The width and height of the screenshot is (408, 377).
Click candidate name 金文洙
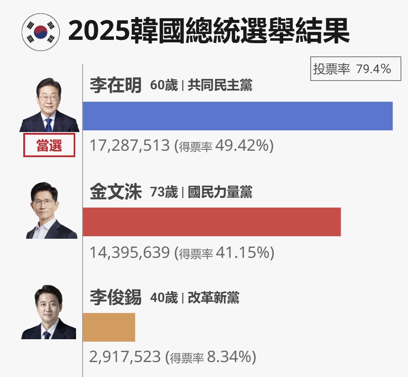pyautogui.click(x=116, y=192)
